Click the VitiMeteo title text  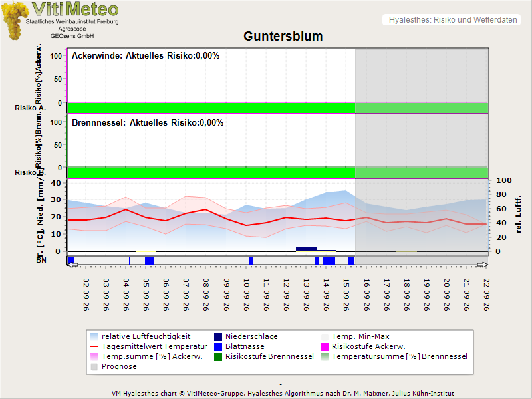pos(75,9)
